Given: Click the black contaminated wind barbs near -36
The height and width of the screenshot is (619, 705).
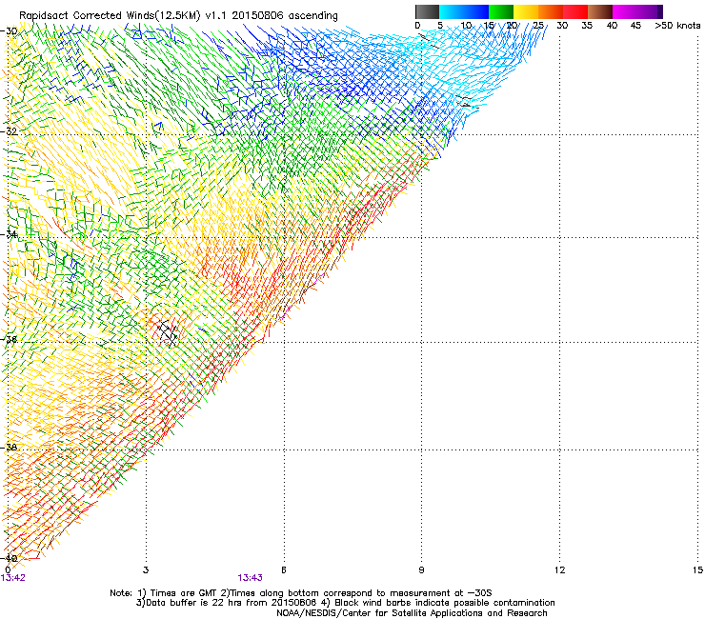Looking at the screenshot, I should pyautogui.click(x=169, y=333).
